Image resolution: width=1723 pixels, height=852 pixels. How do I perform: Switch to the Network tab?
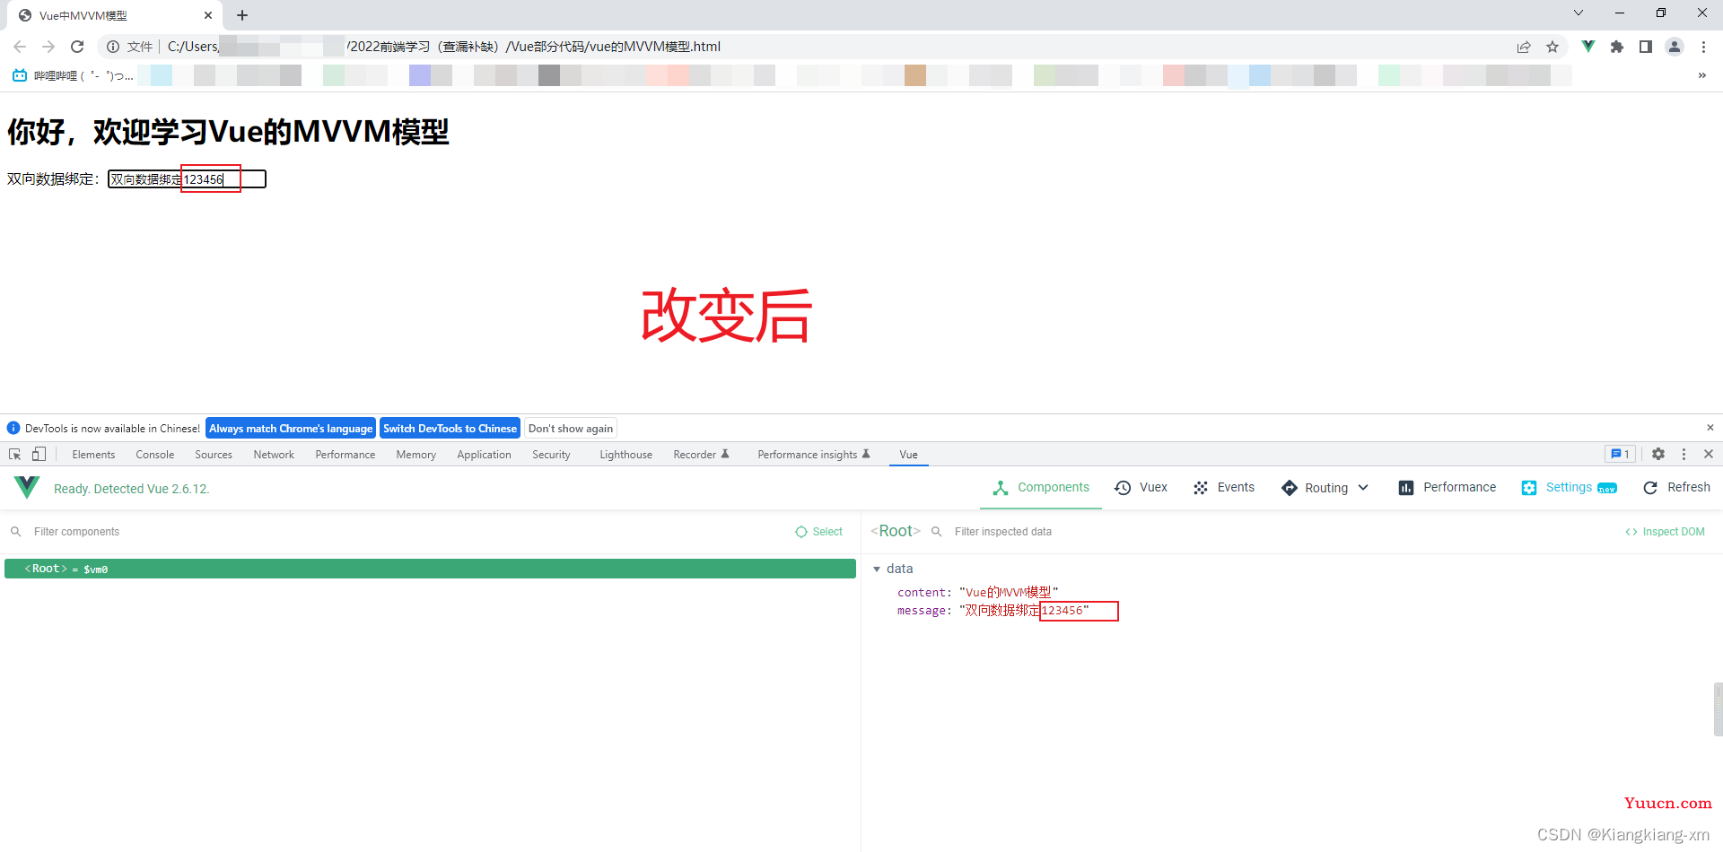tap(274, 455)
